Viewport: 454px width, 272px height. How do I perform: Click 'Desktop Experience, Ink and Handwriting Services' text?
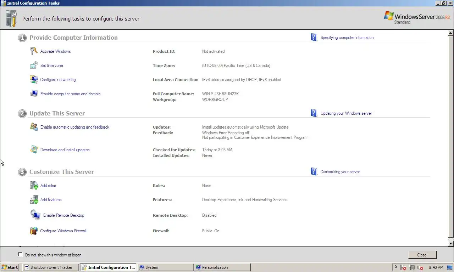point(245,200)
